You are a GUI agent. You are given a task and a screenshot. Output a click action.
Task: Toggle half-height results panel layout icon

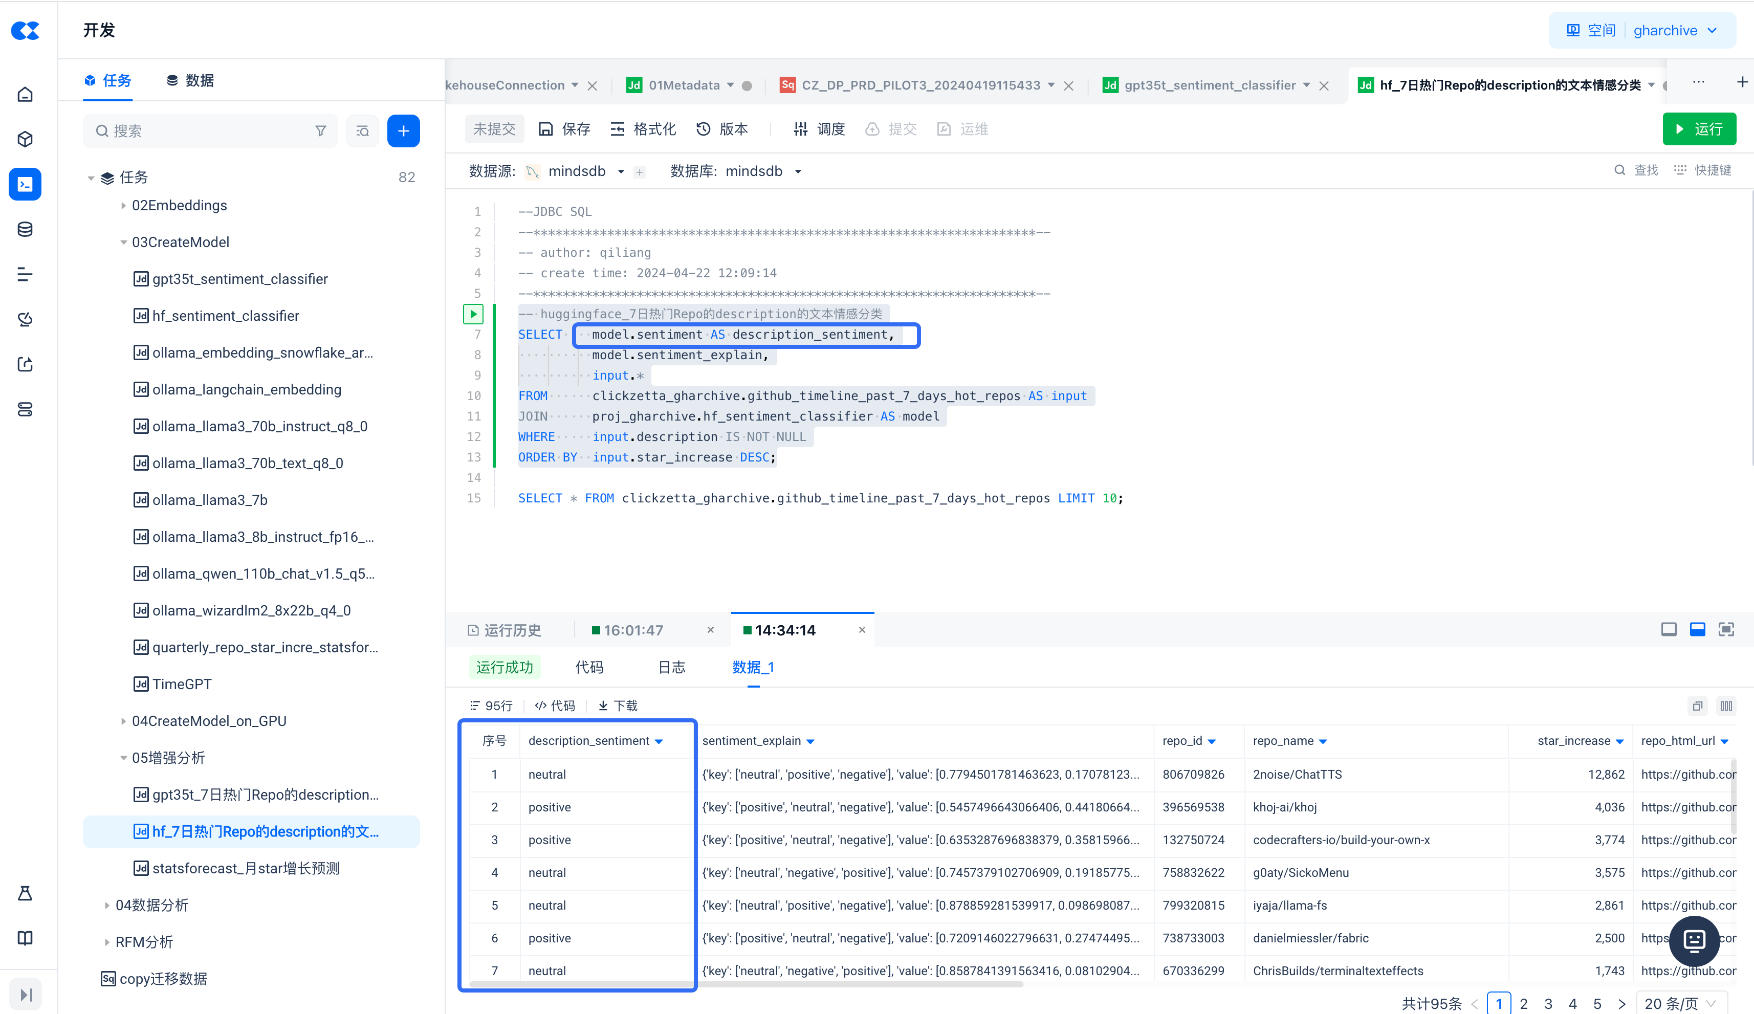pyautogui.click(x=1698, y=630)
